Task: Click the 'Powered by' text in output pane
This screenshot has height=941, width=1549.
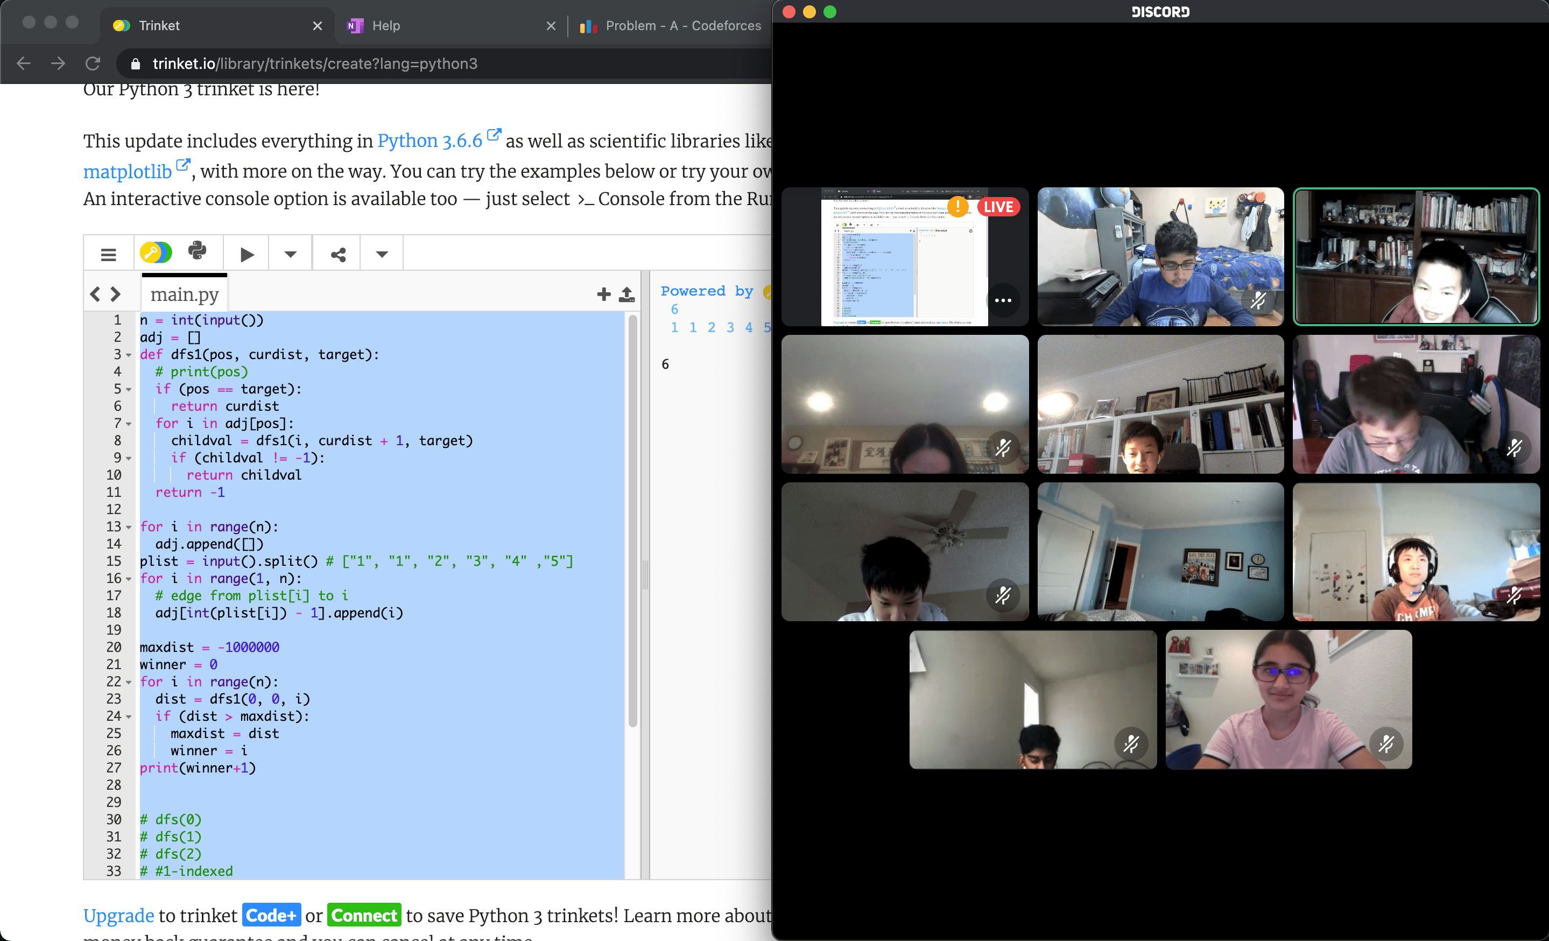Action: pyautogui.click(x=707, y=291)
